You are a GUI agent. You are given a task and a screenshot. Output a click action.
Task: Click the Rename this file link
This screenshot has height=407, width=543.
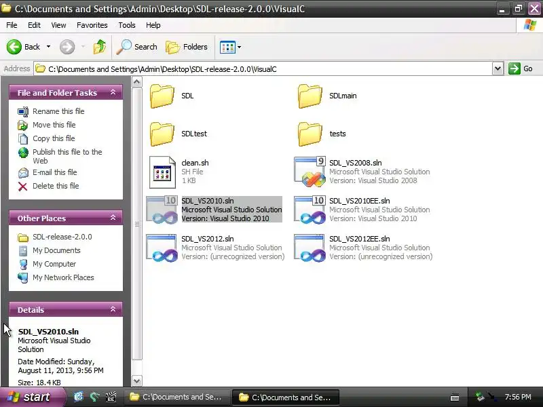click(58, 111)
